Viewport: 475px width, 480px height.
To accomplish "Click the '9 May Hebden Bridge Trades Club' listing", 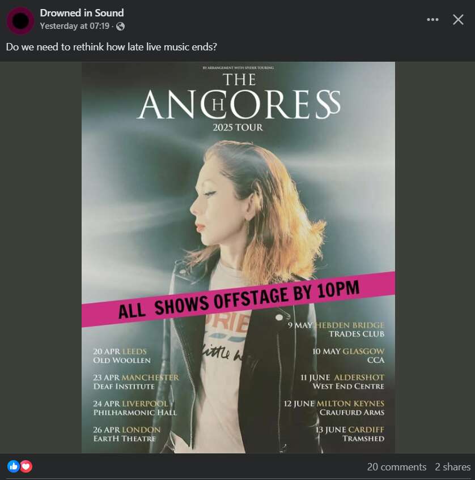I will coord(336,329).
